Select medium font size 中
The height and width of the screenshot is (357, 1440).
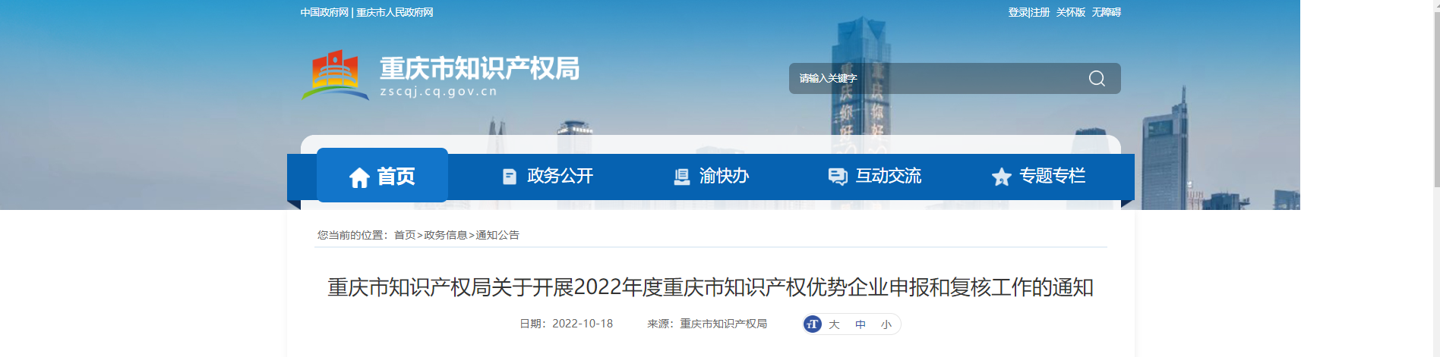[861, 324]
